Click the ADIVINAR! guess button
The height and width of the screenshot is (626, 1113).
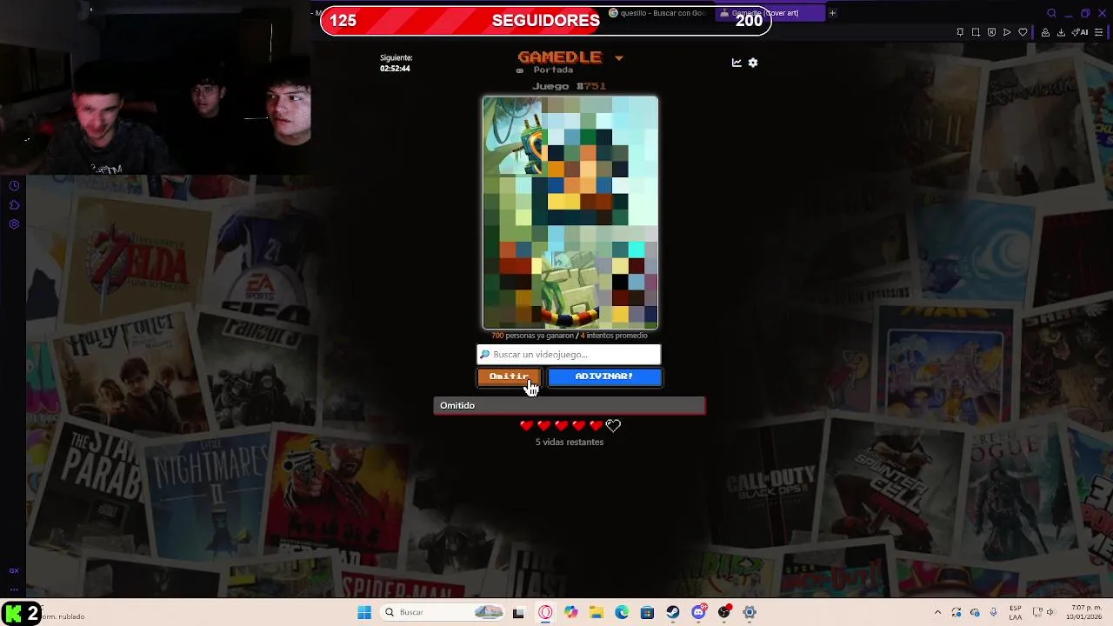[604, 376]
